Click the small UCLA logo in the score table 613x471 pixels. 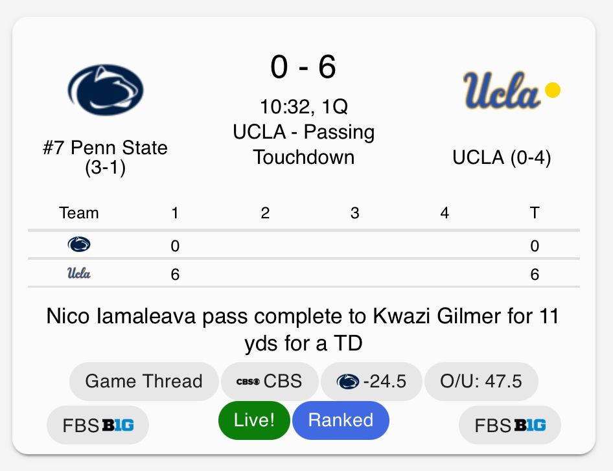coord(79,273)
